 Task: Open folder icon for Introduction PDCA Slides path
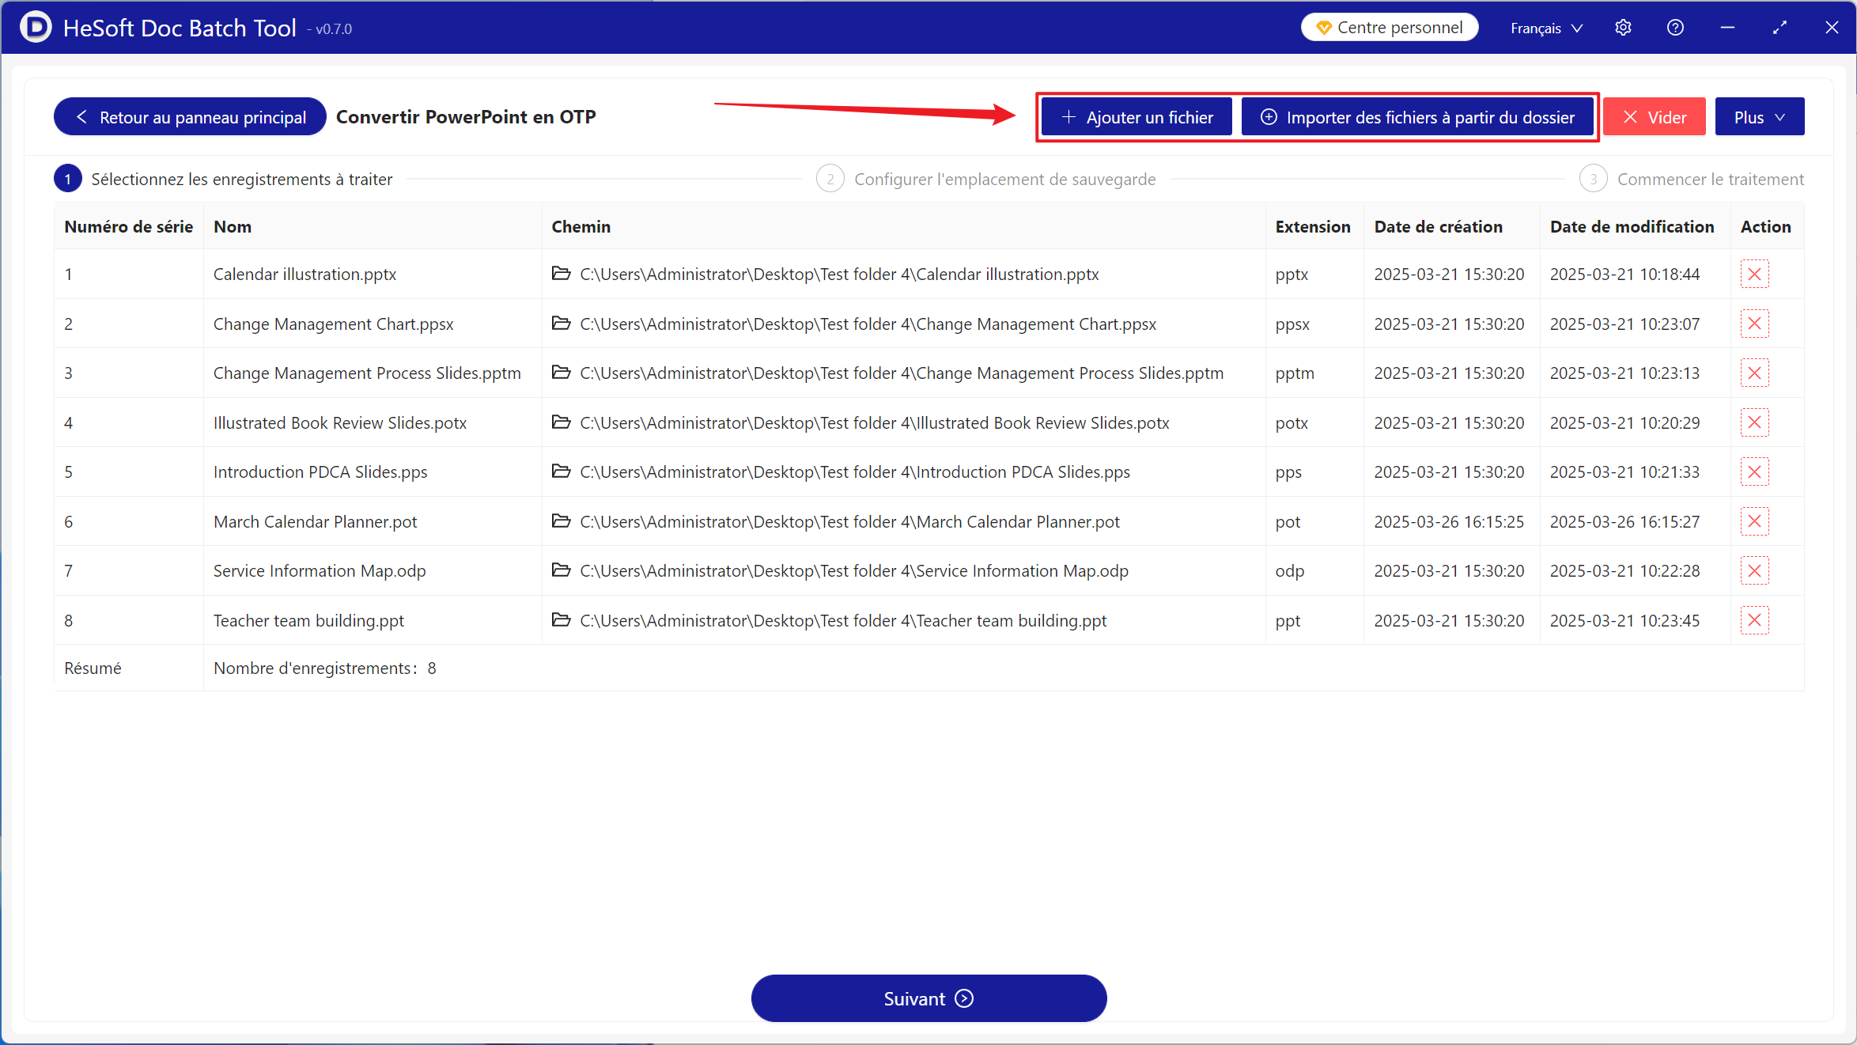tap(561, 471)
